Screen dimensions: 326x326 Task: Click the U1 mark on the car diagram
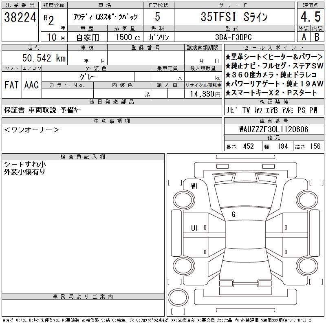tap(194, 228)
